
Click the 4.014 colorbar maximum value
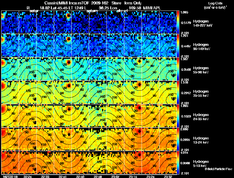(x=185, y=153)
